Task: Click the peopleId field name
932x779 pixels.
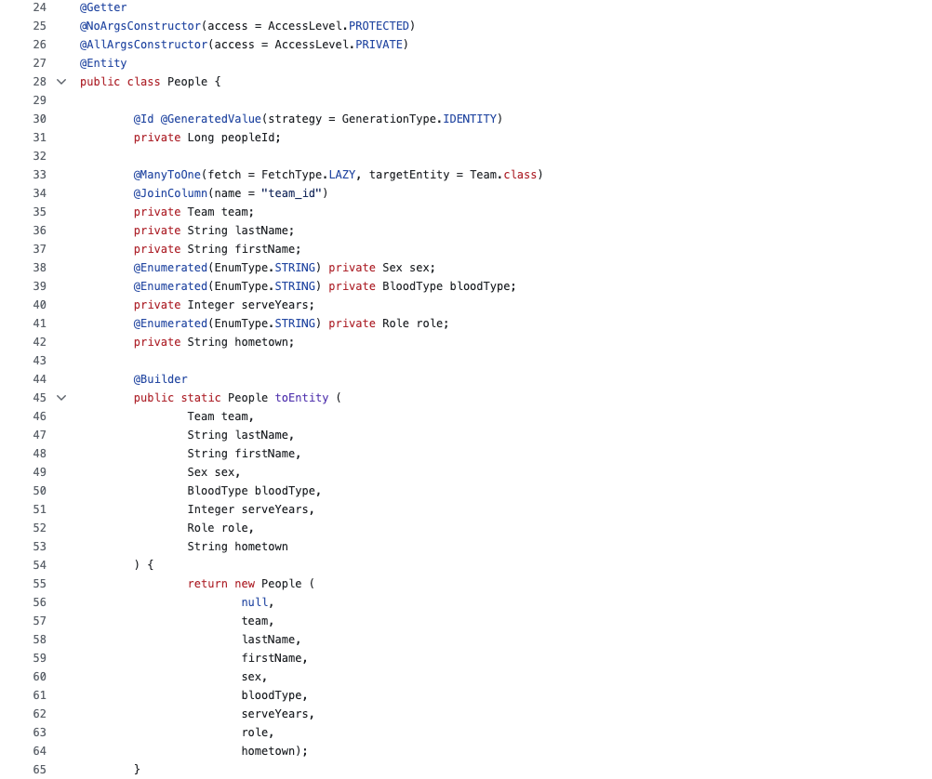Action: pyautogui.click(x=247, y=138)
